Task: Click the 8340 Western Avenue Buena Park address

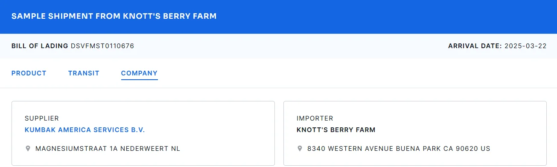Action: pyautogui.click(x=399, y=149)
